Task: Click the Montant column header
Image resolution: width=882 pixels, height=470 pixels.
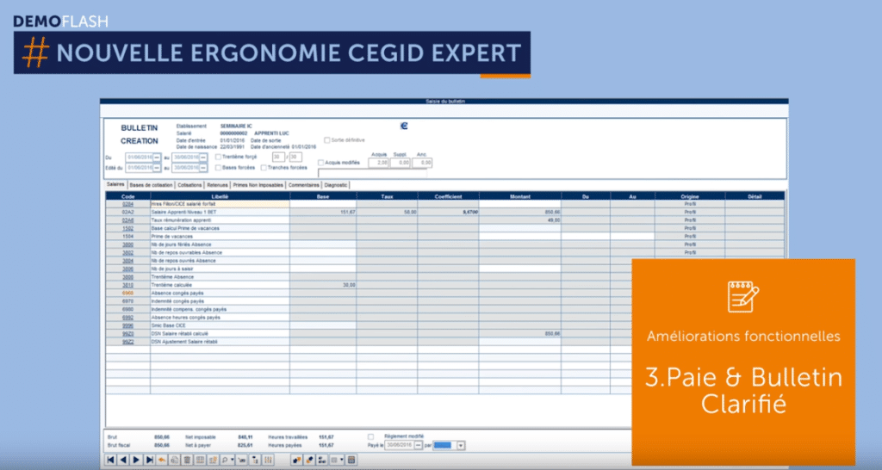Action: pos(519,196)
